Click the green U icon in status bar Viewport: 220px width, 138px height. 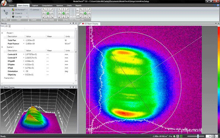(181, 136)
